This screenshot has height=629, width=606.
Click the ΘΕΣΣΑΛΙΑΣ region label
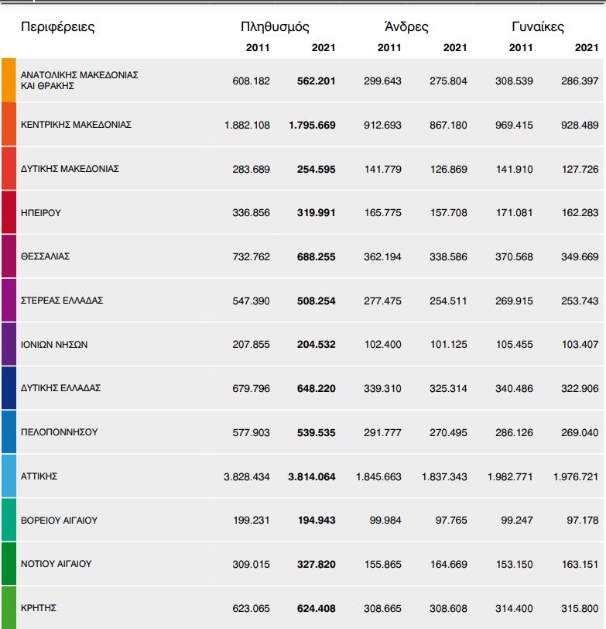tap(46, 256)
